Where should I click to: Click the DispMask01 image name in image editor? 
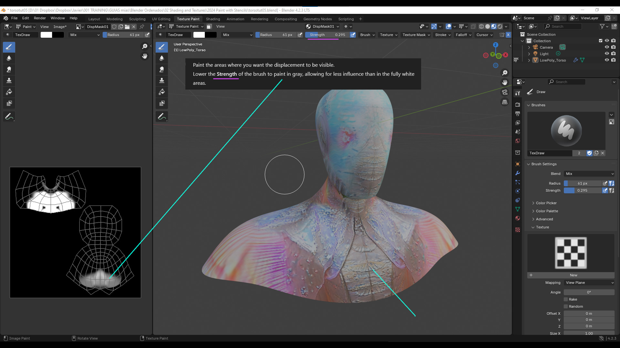tap(98, 27)
